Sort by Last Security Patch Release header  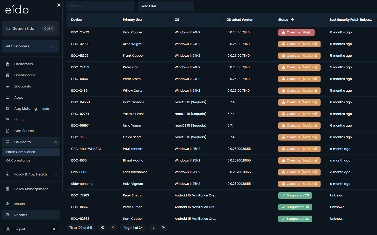(351, 20)
